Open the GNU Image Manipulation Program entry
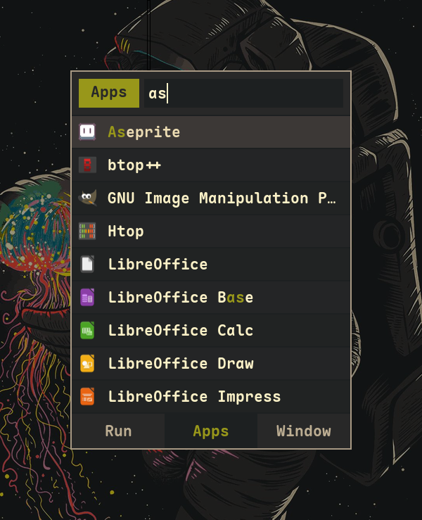 [x=222, y=198]
